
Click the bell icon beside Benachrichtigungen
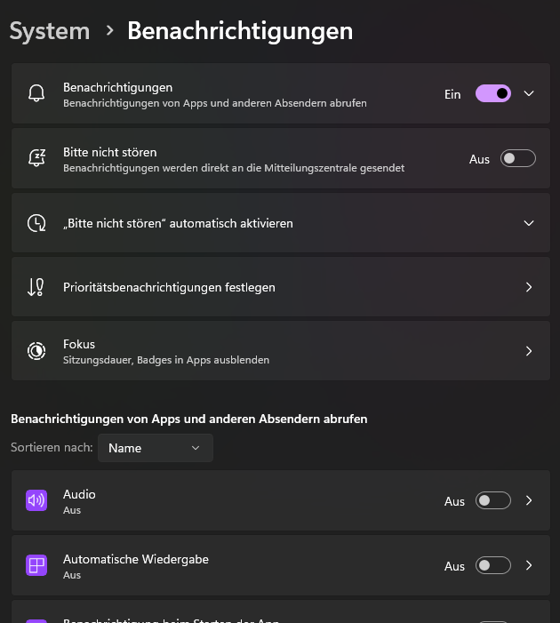click(36, 93)
